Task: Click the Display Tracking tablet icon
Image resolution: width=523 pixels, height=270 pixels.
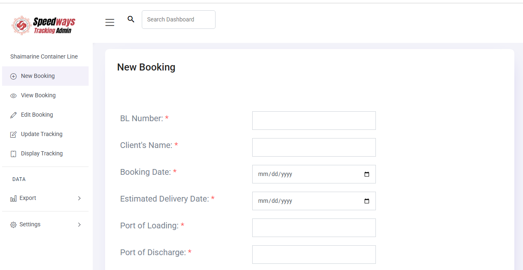Action: 13,154
